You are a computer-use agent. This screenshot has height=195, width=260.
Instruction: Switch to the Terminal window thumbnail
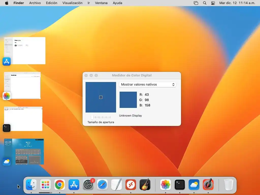[x=23, y=119]
